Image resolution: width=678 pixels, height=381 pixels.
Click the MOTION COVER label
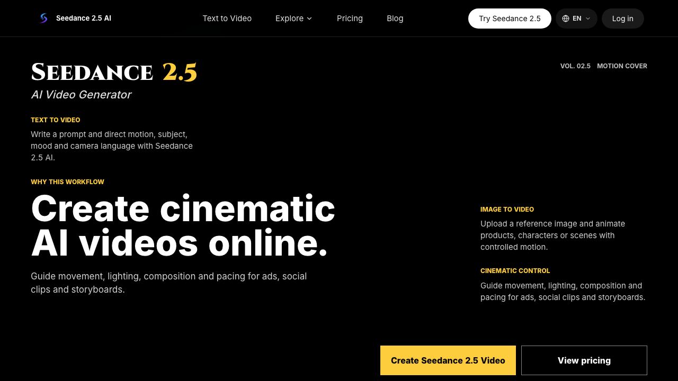(622, 66)
